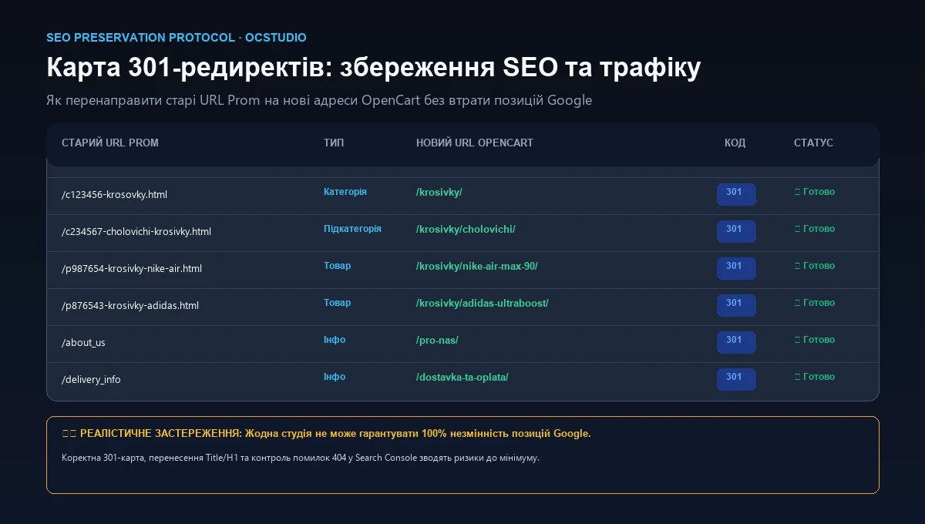Viewport: 925px width, 524px height.
Task: Select Інфо type in the delivery_info row
Action: tap(335, 377)
